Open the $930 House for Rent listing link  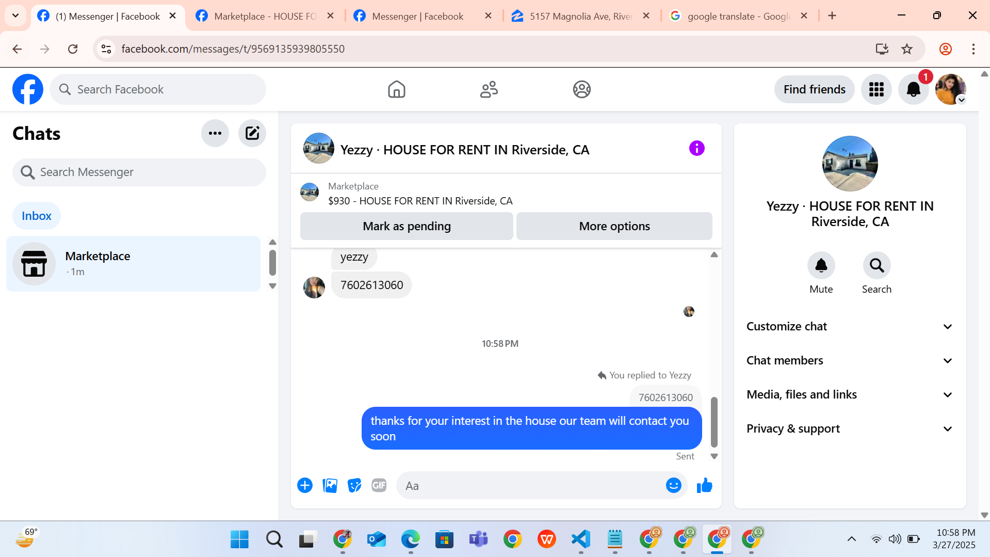click(420, 201)
